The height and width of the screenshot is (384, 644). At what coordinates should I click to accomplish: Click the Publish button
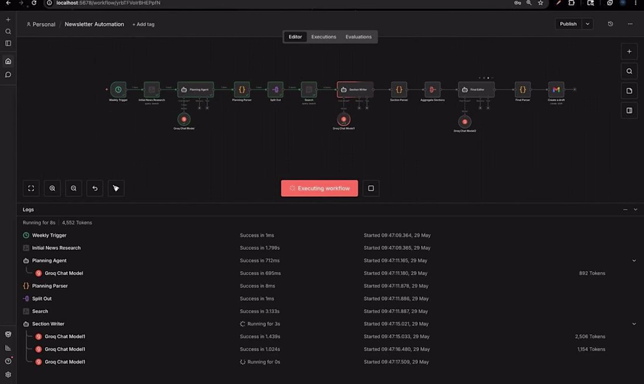(568, 24)
